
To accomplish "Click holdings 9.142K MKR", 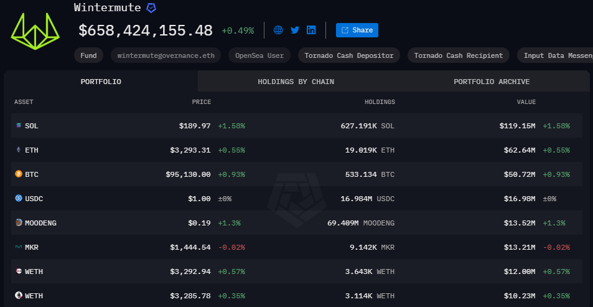I will (371, 247).
